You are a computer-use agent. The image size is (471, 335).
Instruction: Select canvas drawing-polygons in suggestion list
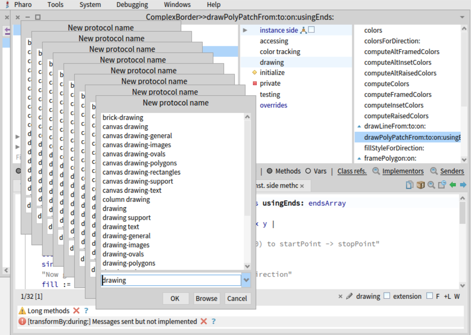tap(140, 163)
